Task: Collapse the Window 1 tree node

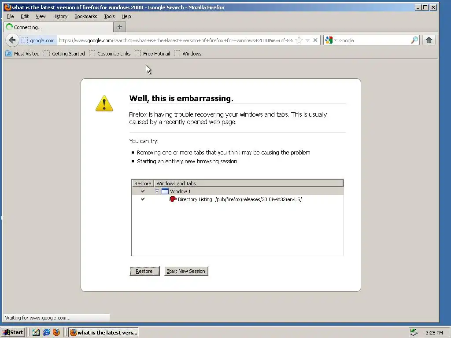Action: [x=157, y=191]
